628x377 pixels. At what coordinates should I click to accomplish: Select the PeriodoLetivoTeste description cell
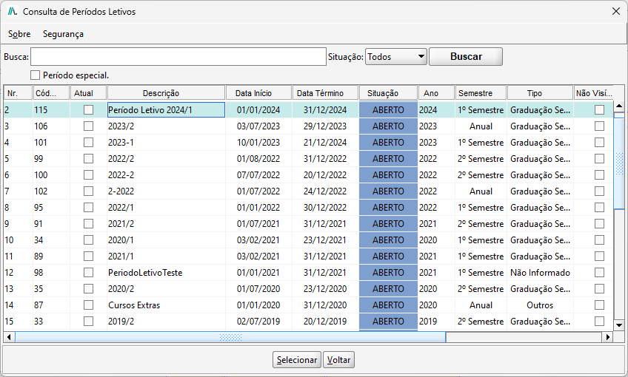click(x=166, y=273)
